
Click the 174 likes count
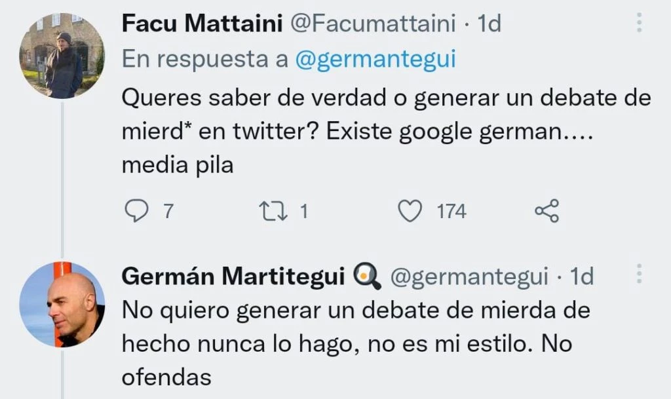tap(451, 211)
